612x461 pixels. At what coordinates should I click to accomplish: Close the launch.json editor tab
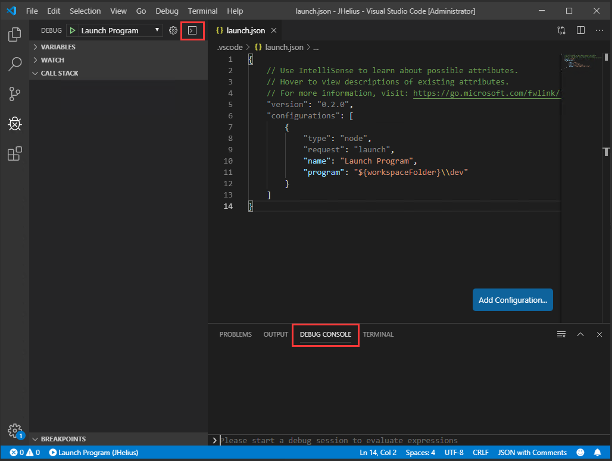click(274, 30)
